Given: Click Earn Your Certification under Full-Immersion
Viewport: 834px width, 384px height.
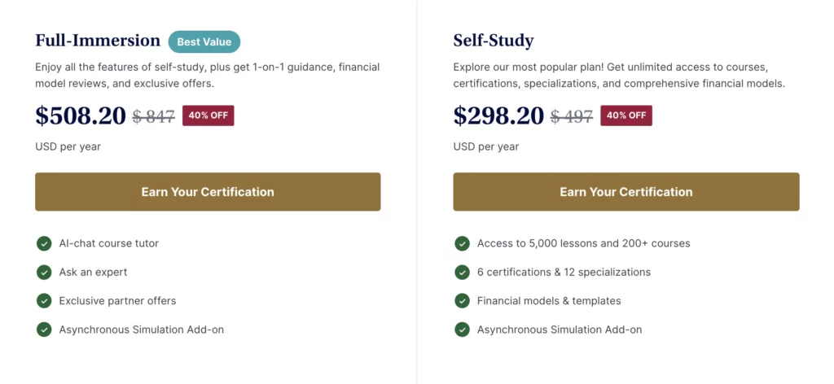Looking at the screenshot, I should (x=208, y=192).
